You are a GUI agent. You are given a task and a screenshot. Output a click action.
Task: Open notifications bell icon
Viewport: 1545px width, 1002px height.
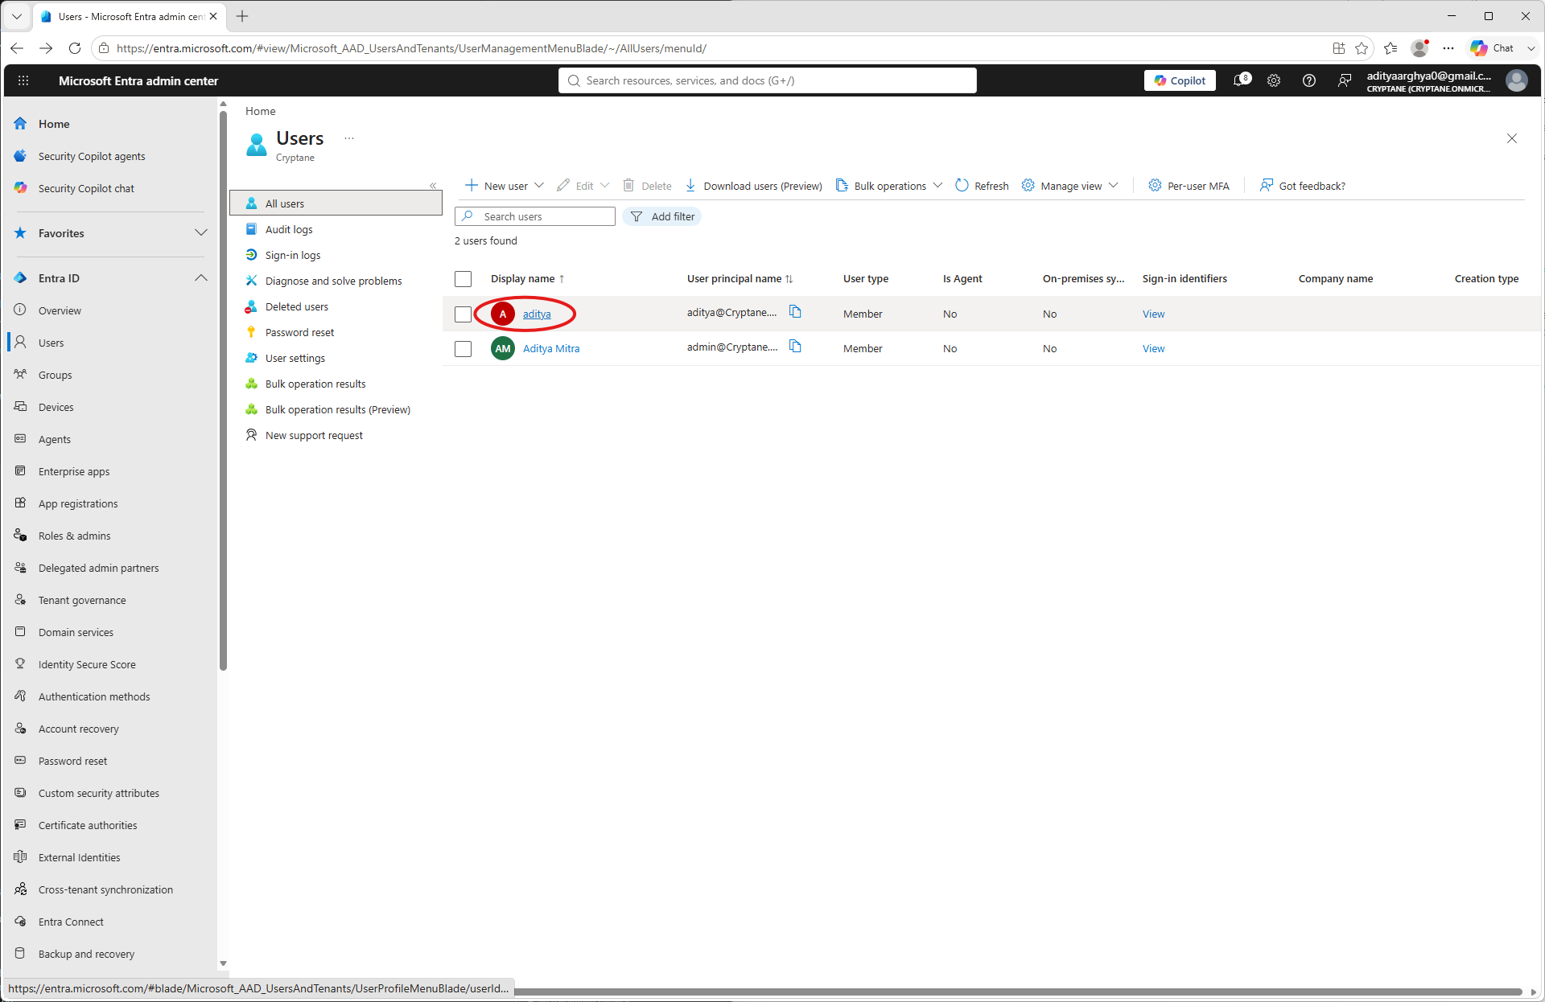[x=1242, y=80]
